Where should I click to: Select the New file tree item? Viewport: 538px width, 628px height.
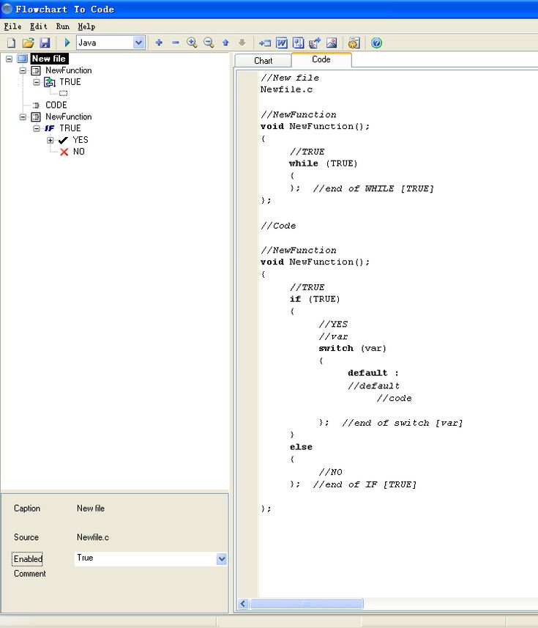(x=49, y=59)
